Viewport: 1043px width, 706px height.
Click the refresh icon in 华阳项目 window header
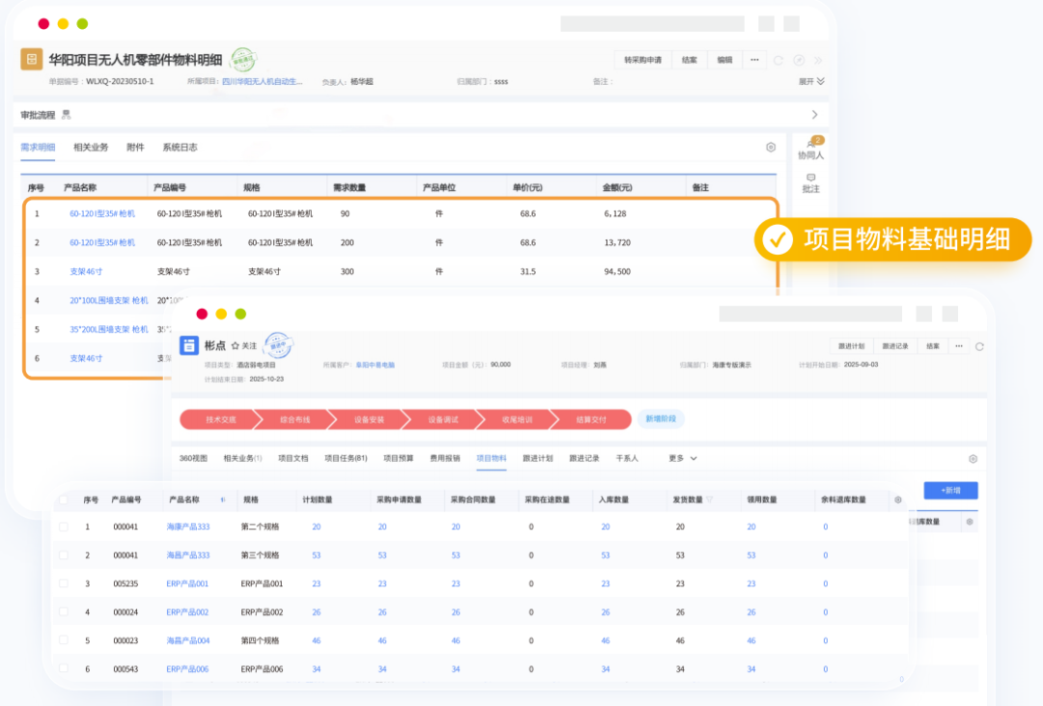778,60
